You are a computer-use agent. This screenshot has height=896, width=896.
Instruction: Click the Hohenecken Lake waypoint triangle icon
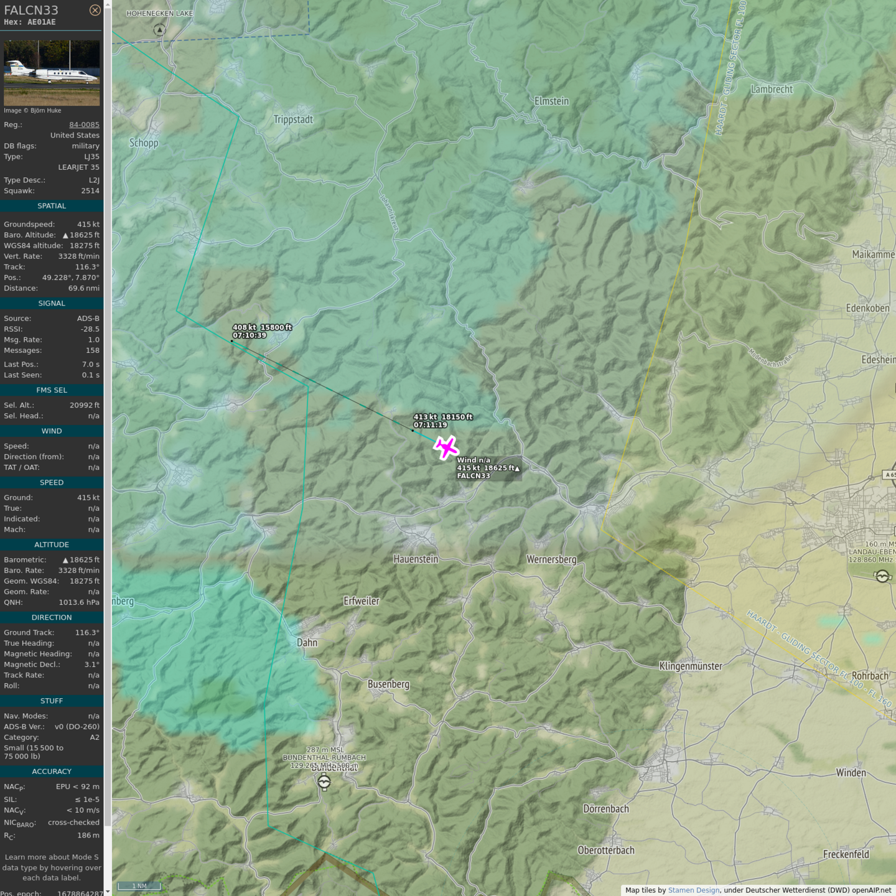click(x=160, y=30)
